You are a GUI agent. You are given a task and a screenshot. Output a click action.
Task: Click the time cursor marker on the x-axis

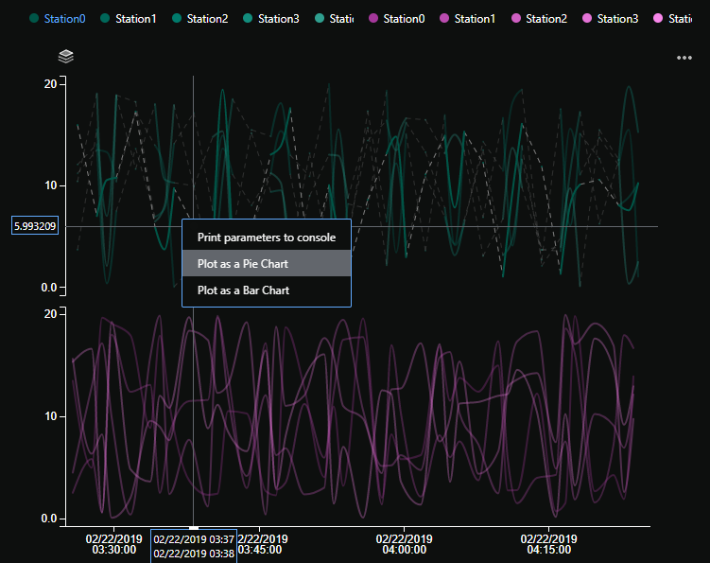(x=194, y=527)
